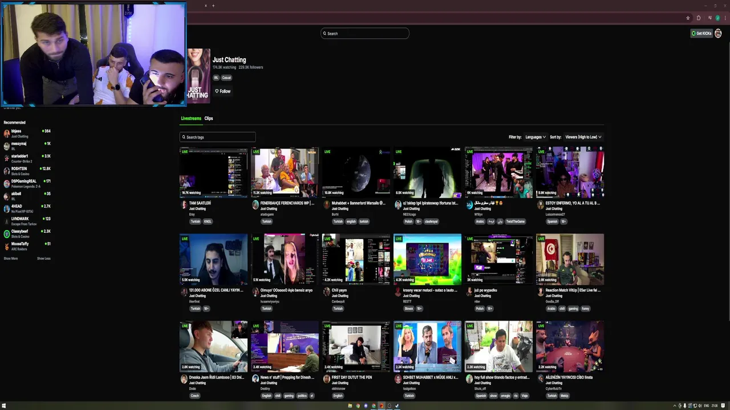This screenshot has width=730, height=410.
Task: Click streamer avatar beside Chill yayın title
Action: (x=327, y=292)
